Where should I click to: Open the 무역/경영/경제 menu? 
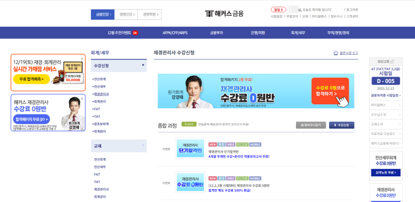point(338,33)
